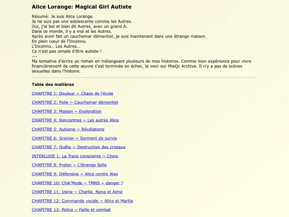Open Interlude 1: La Trace consciente ~ Choix
The width and height of the screenshot is (289, 217).
click(x=75, y=156)
